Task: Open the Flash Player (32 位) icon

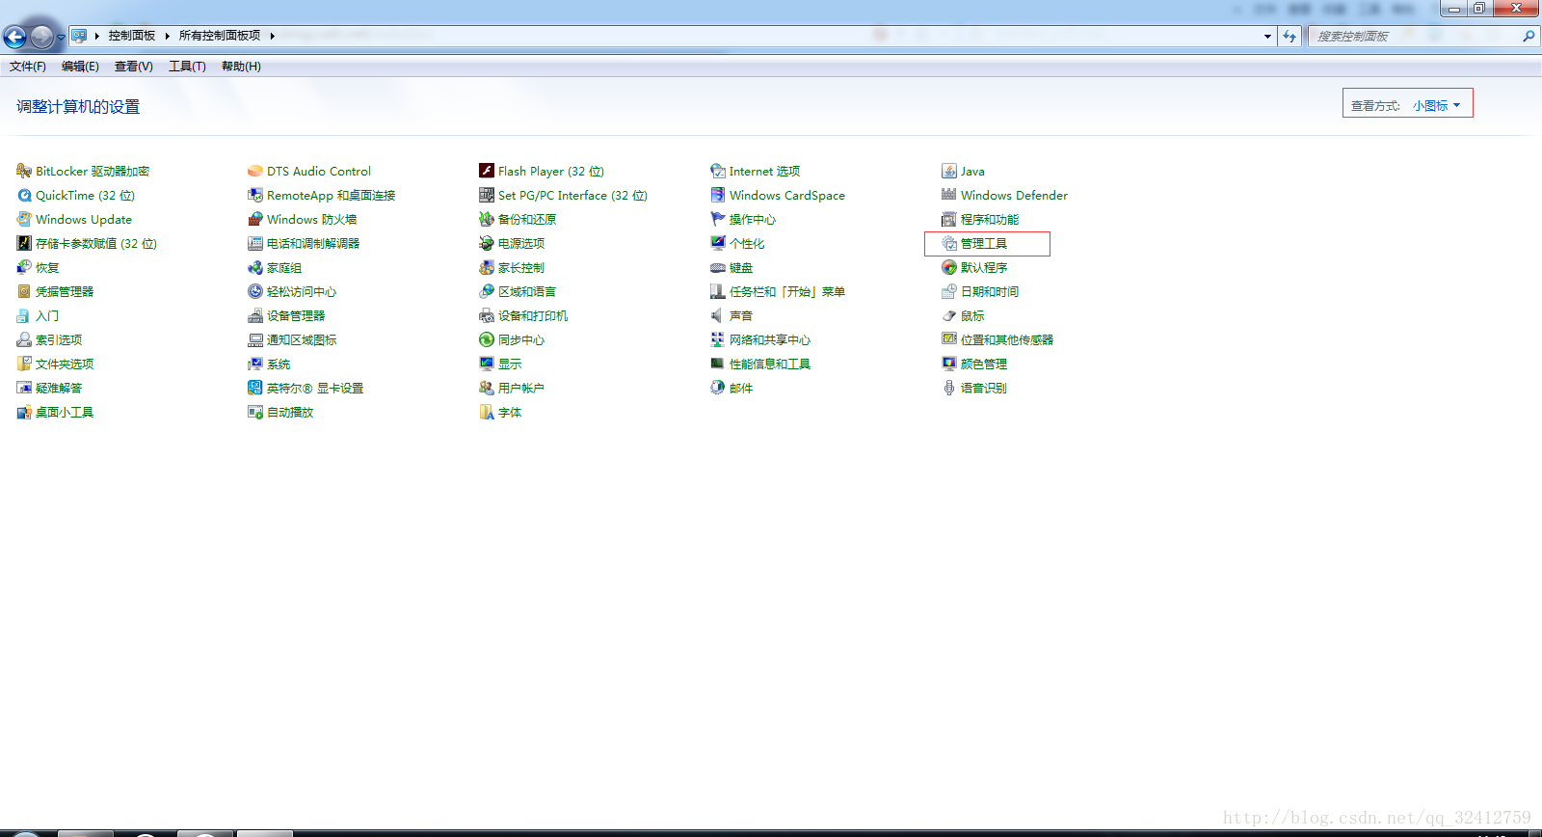Action: (487, 171)
